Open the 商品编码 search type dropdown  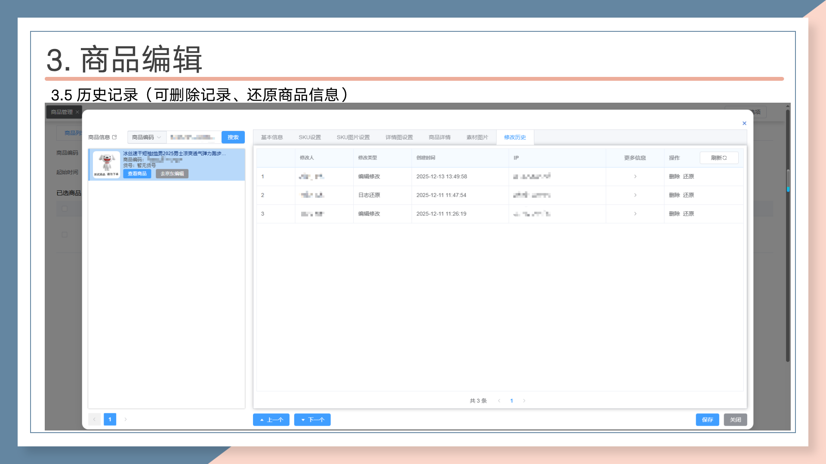tap(147, 137)
